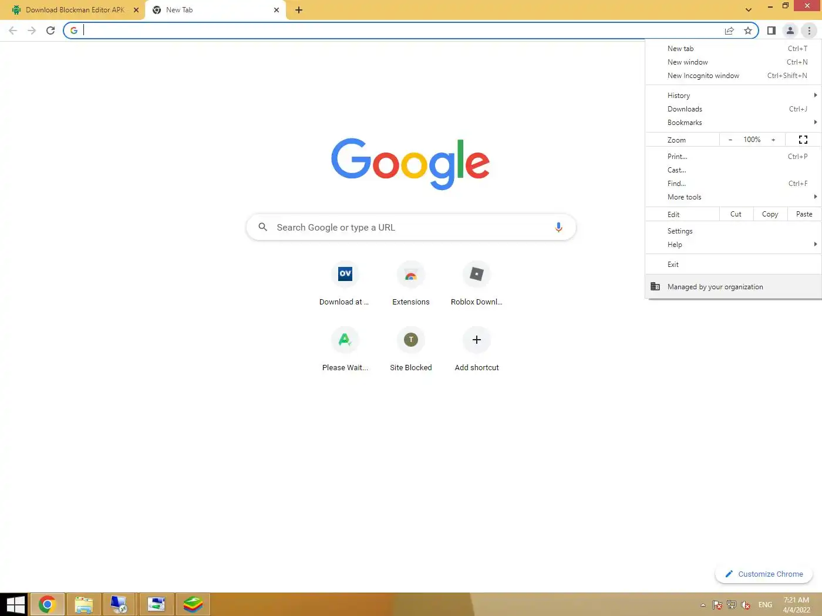Open the window-style app icon in taskbar

tap(156, 604)
